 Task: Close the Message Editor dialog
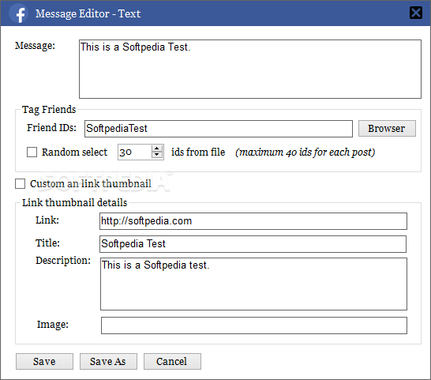click(415, 13)
